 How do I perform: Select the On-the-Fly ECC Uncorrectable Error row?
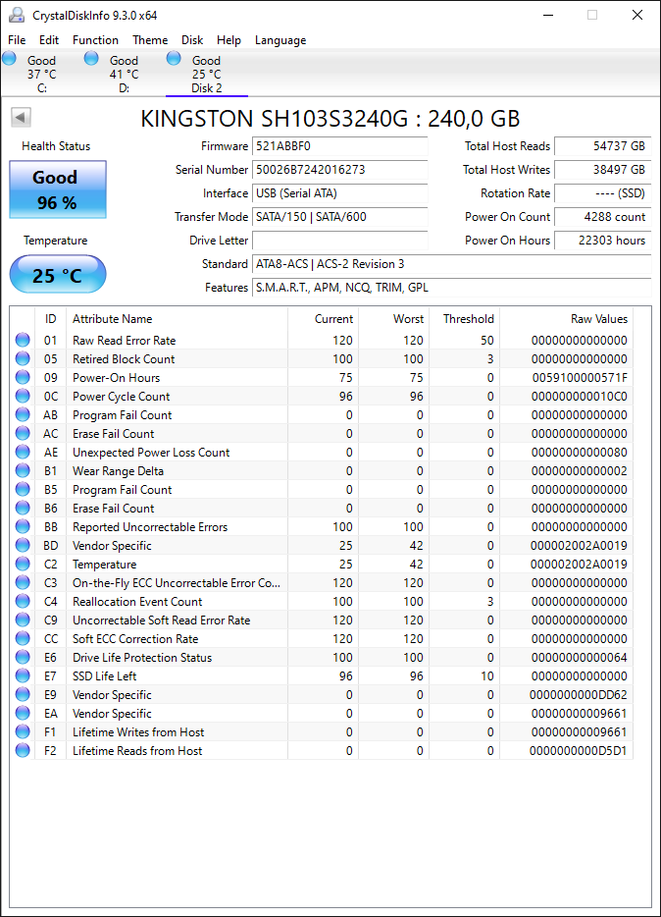pos(322,582)
